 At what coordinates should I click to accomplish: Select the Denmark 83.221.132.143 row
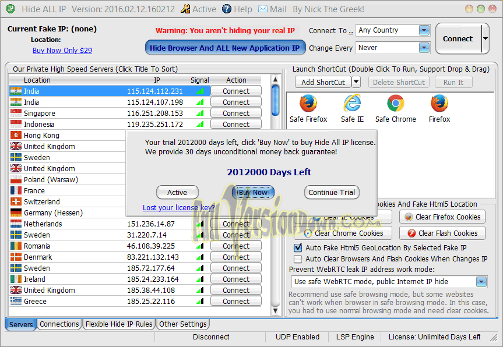(110, 257)
